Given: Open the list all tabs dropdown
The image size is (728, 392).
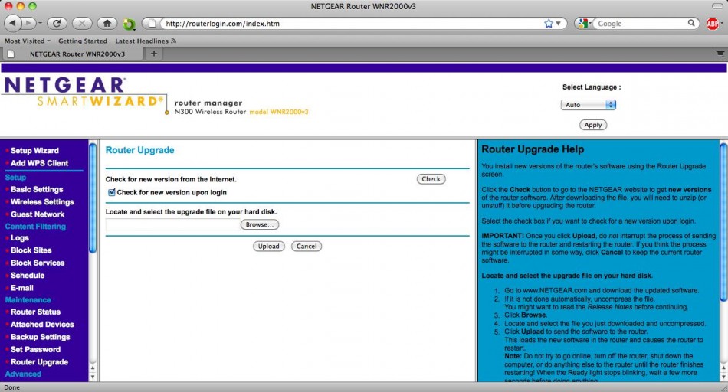Looking at the screenshot, I should [720, 54].
